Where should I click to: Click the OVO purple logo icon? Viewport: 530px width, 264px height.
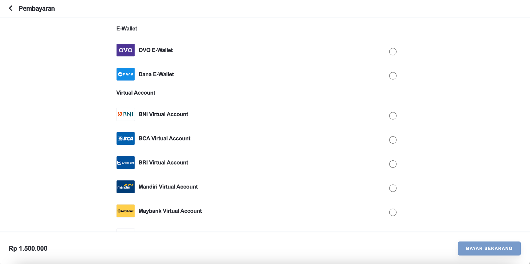(125, 50)
